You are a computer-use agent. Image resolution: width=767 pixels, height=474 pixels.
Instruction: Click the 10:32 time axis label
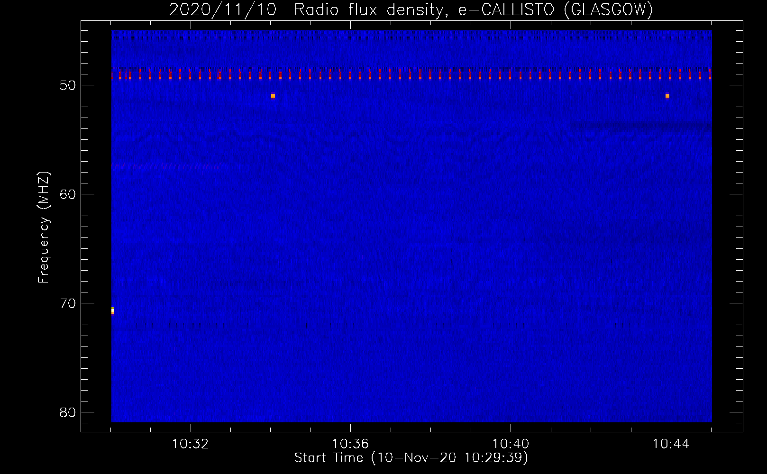coord(190,444)
